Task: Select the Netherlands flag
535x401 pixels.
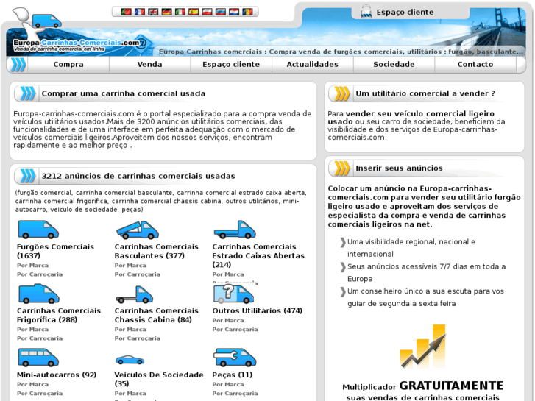Action: click(234, 12)
